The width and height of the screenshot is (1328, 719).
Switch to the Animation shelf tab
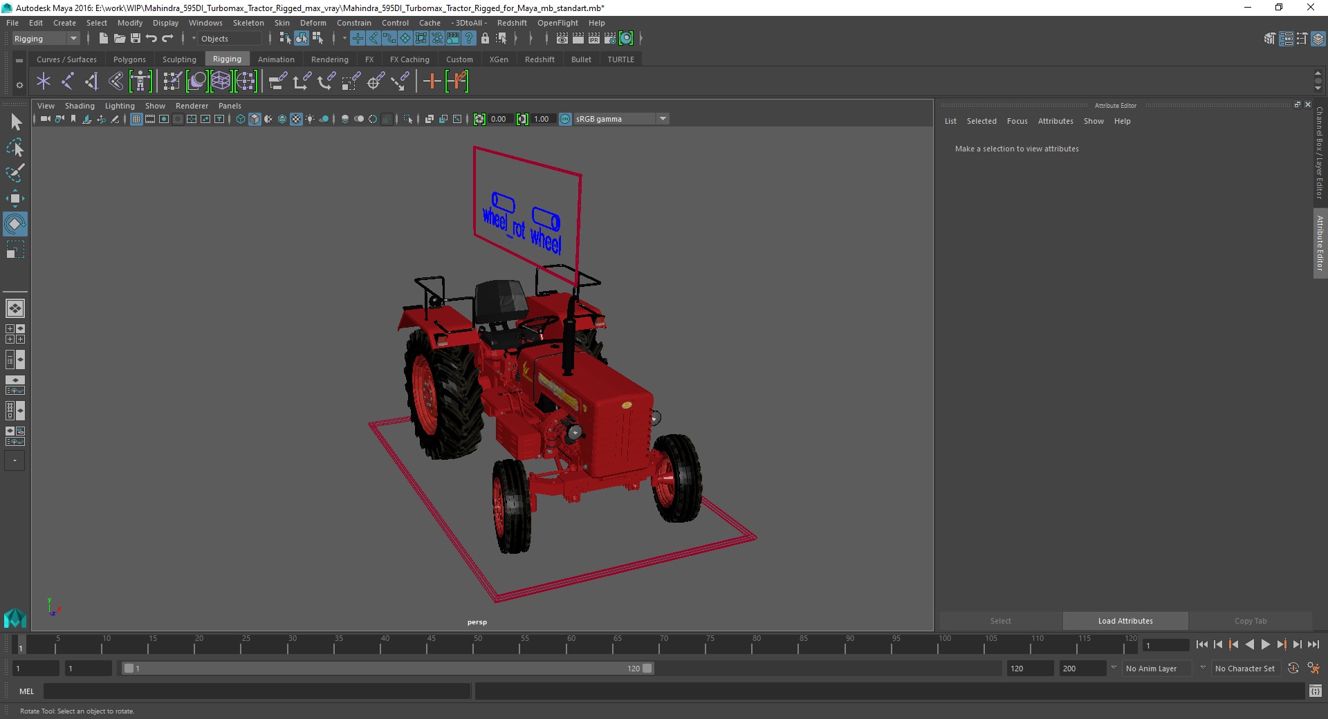click(x=276, y=59)
